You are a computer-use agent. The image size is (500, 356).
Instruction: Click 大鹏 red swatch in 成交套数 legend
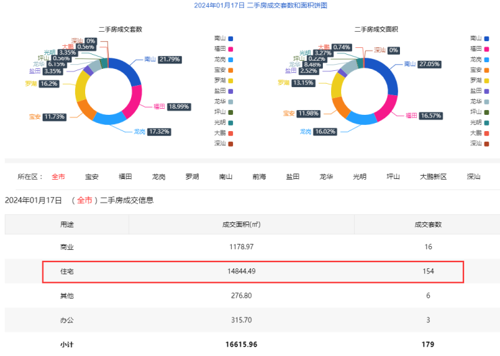(x=230, y=133)
